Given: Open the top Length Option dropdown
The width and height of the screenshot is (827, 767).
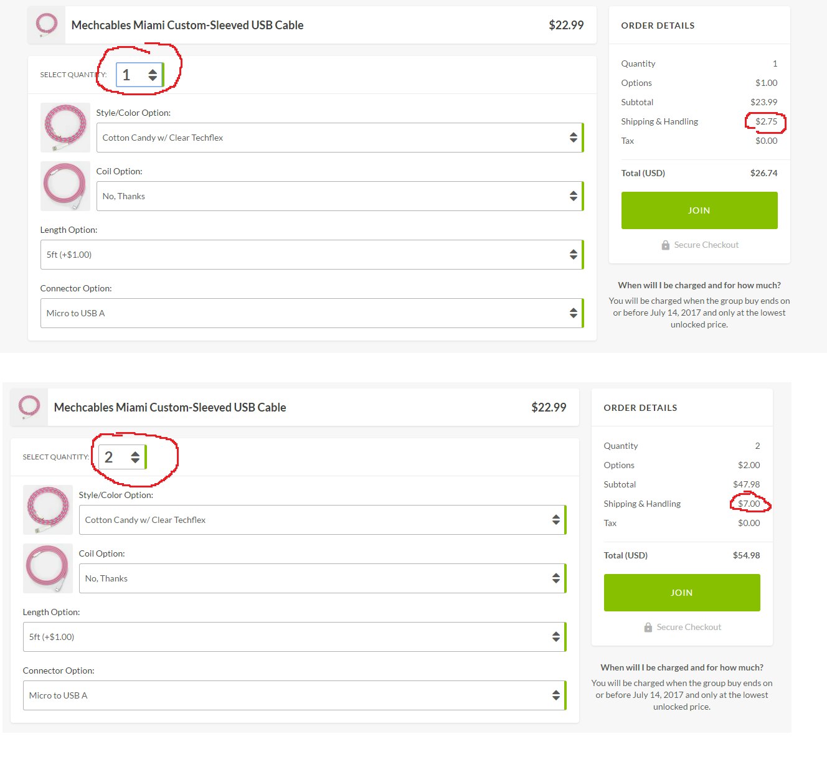Looking at the screenshot, I should 311,255.
